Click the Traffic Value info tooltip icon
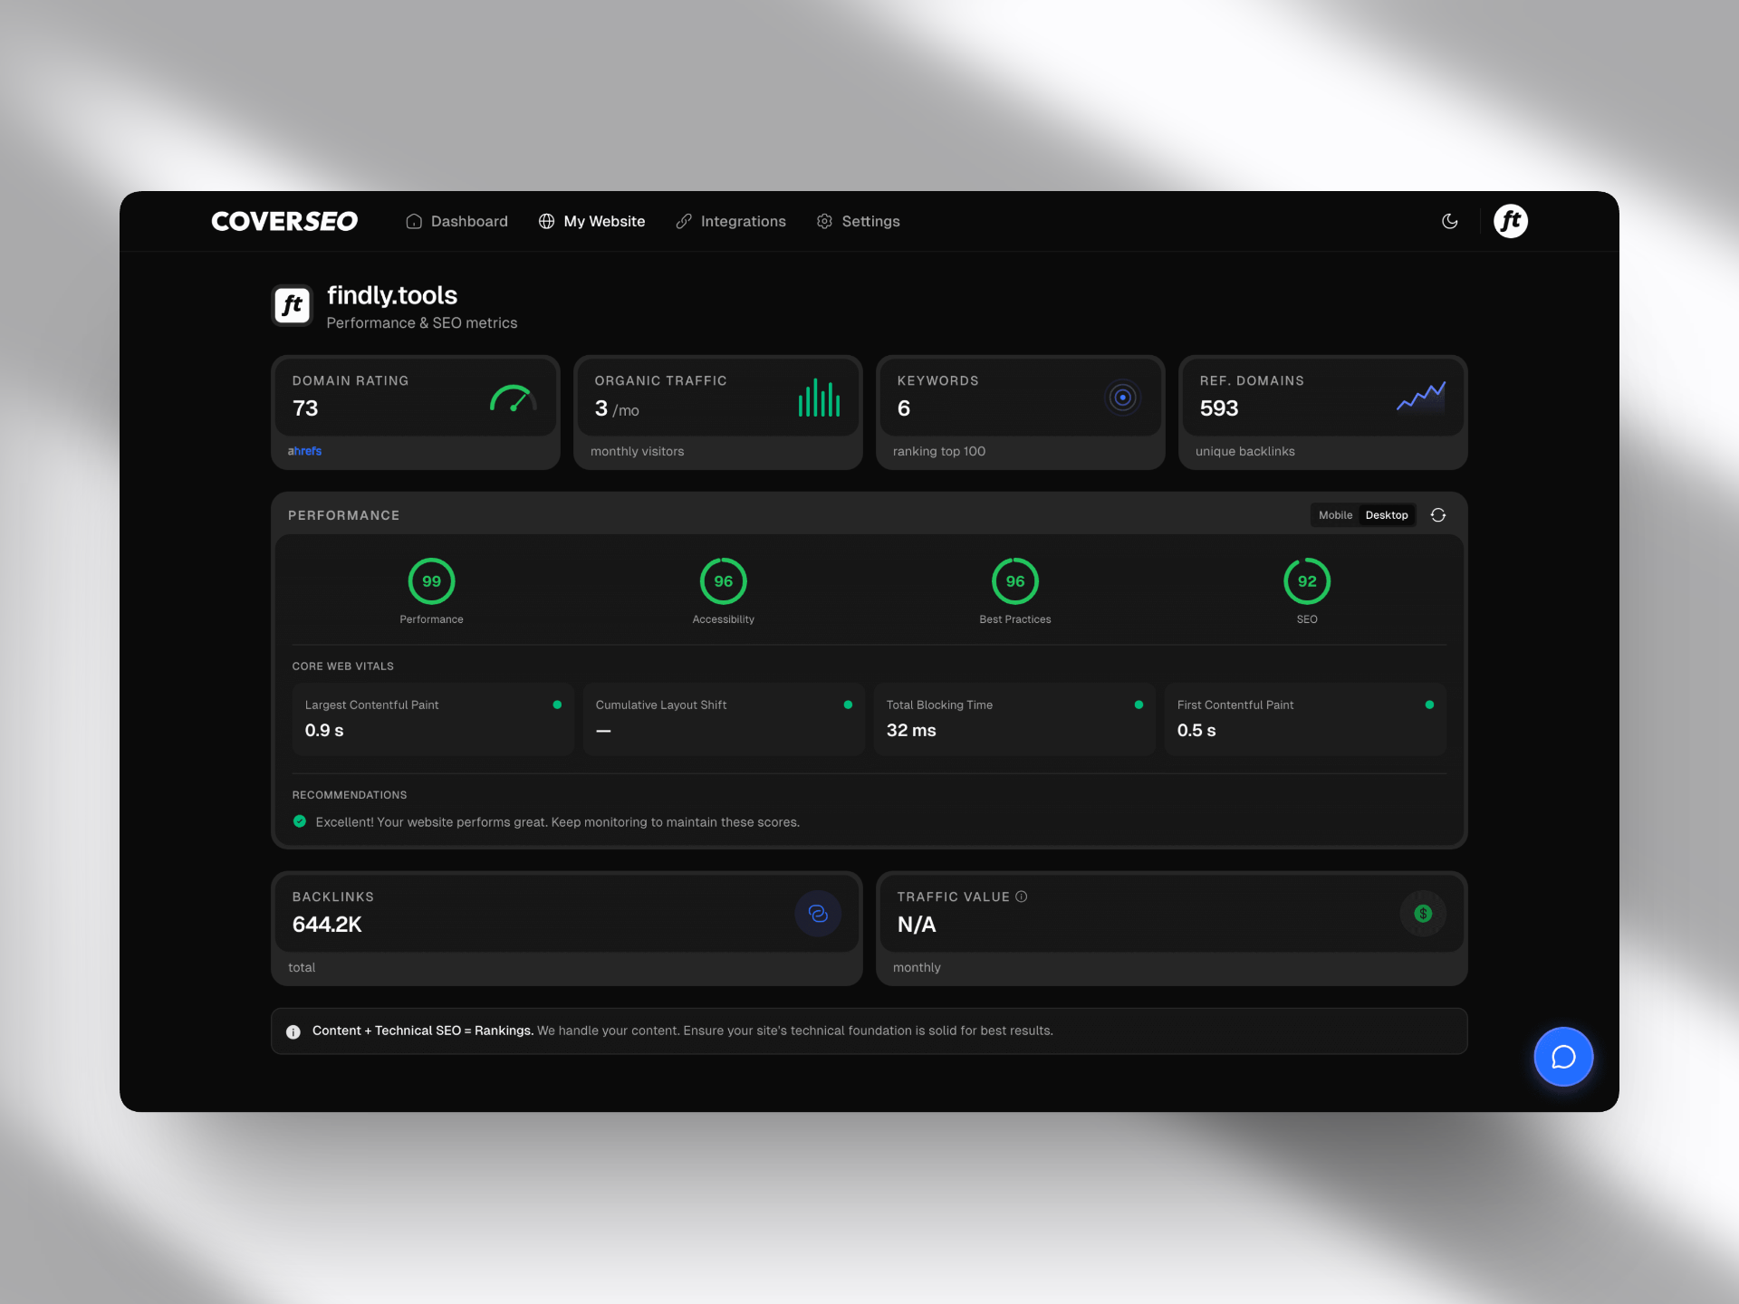This screenshot has width=1739, height=1304. tap(1022, 896)
